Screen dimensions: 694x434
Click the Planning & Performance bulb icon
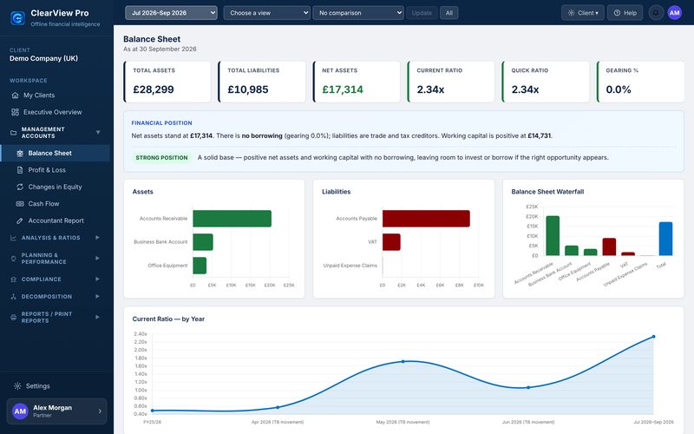(13, 258)
